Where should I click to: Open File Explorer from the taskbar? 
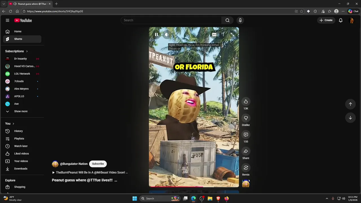point(210,198)
